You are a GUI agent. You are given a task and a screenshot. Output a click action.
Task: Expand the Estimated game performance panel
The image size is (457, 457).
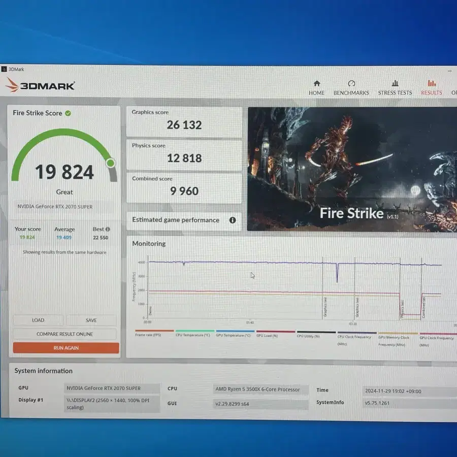click(184, 220)
